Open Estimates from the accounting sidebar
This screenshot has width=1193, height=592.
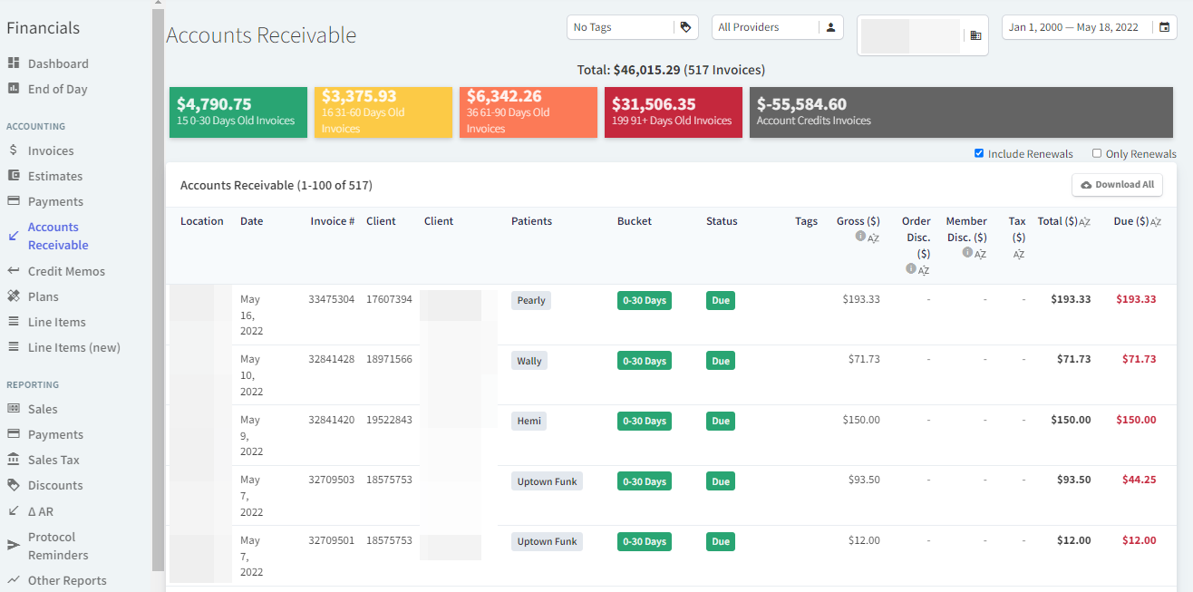tap(54, 175)
